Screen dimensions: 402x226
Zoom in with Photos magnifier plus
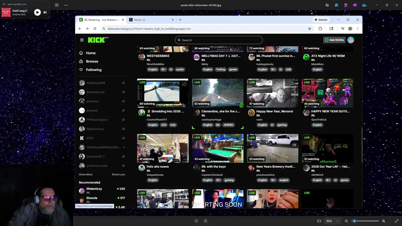click(x=383, y=221)
